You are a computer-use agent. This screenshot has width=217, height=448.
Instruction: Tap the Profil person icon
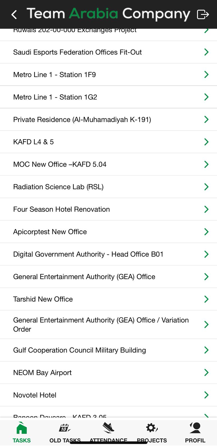(195, 428)
